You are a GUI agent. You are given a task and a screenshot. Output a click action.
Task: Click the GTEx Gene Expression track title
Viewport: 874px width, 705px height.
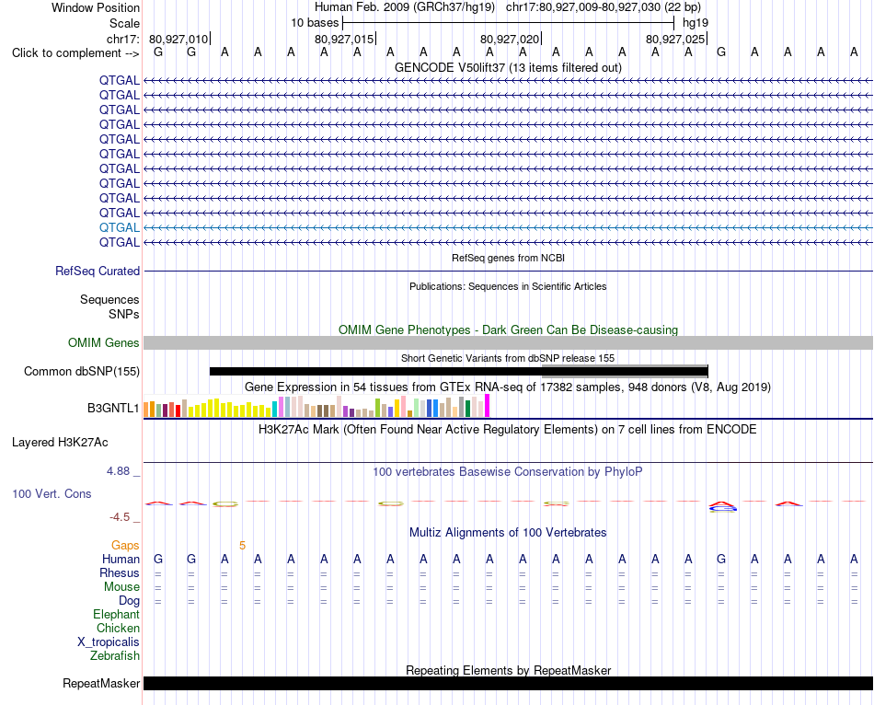click(x=508, y=387)
